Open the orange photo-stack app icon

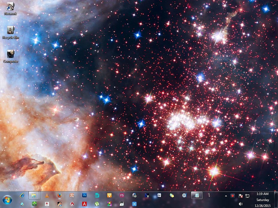(x=72, y=195)
